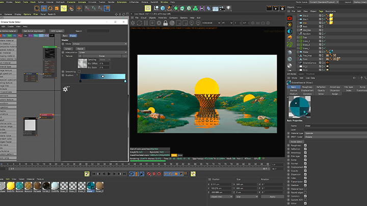Open BRDF model Octane dropdown
367x206 pixels.
335,137
